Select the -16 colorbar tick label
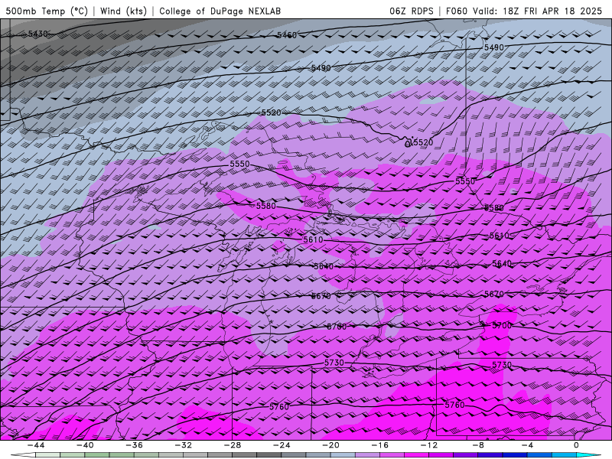Viewport: 612px width, 459px height. click(x=379, y=445)
